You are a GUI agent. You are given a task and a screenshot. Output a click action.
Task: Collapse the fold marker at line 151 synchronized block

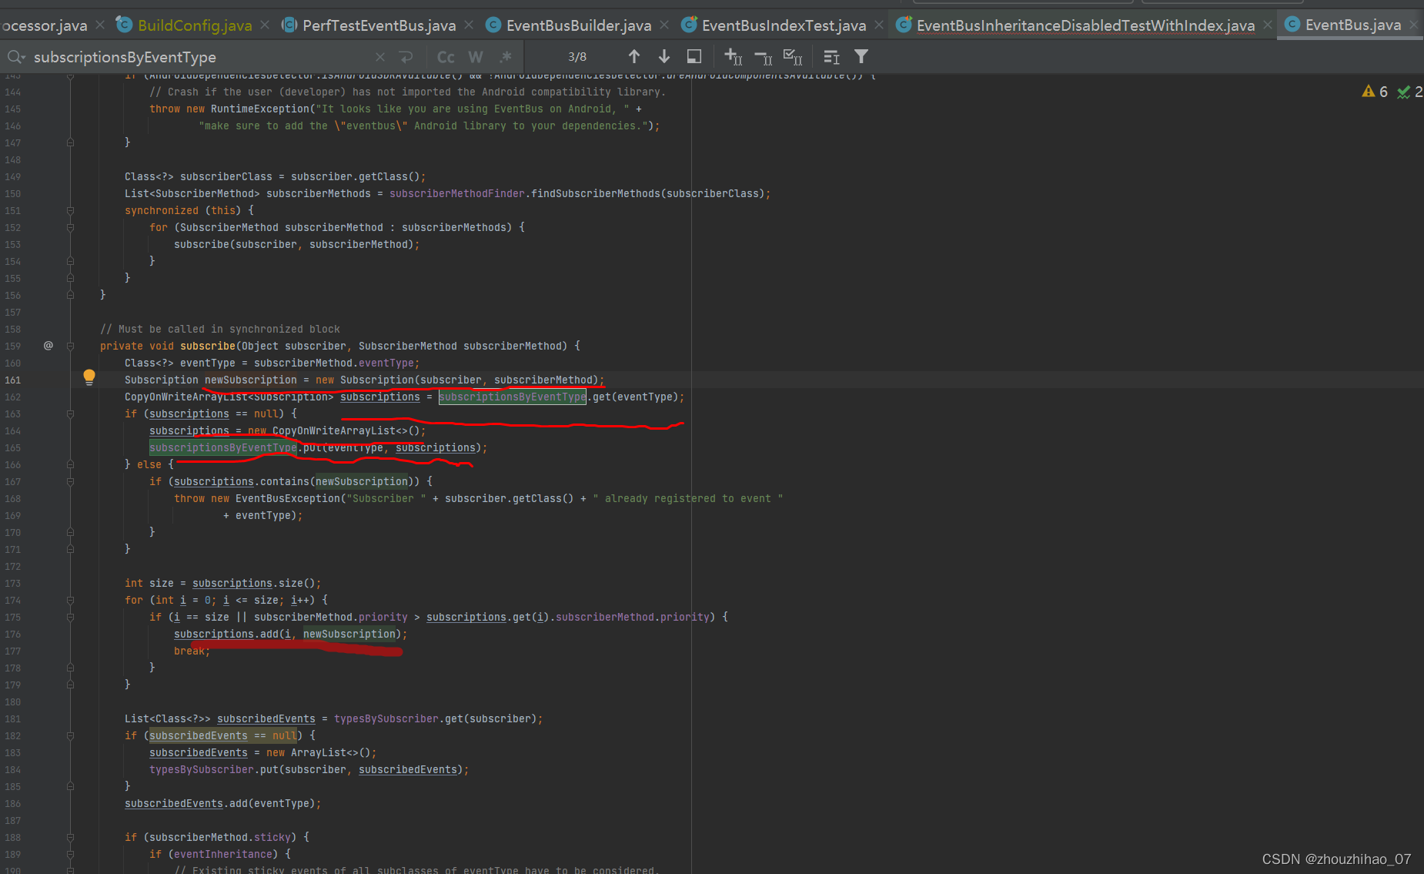[x=70, y=210]
